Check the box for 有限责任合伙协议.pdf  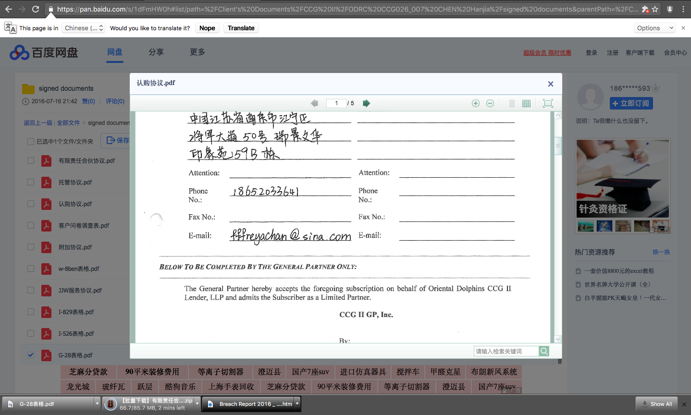[x=31, y=160]
